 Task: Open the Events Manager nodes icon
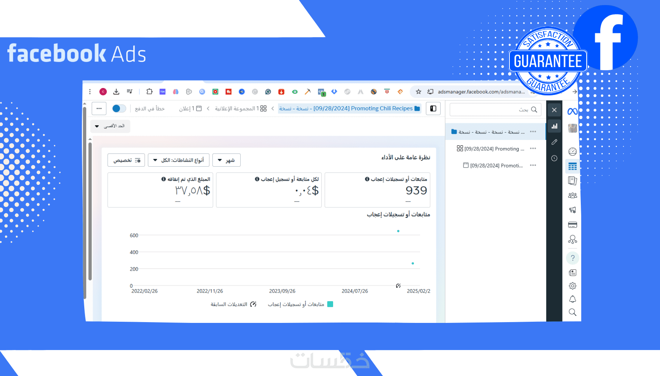572,240
